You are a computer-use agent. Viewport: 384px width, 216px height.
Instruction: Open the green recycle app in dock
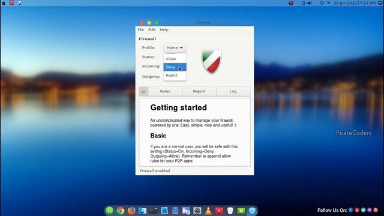click(109, 211)
